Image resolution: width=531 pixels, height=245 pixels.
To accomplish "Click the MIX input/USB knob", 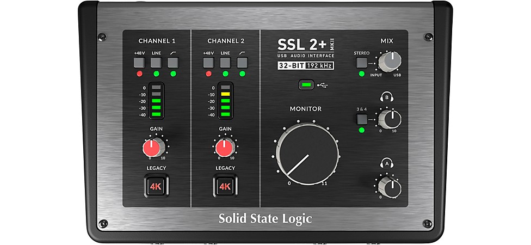I will [390, 62].
